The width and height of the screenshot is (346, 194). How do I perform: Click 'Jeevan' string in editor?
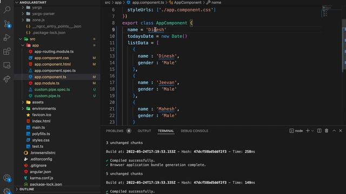[167, 82]
